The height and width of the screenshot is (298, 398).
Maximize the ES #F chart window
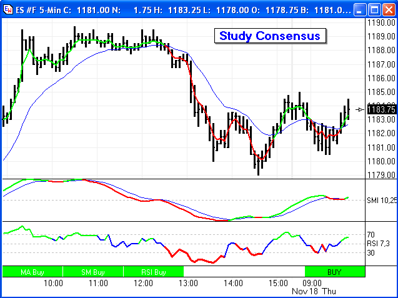pyautogui.click(x=373, y=10)
